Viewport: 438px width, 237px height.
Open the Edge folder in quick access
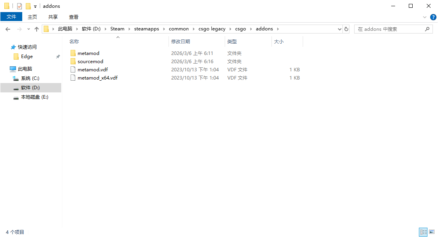[x=27, y=57]
